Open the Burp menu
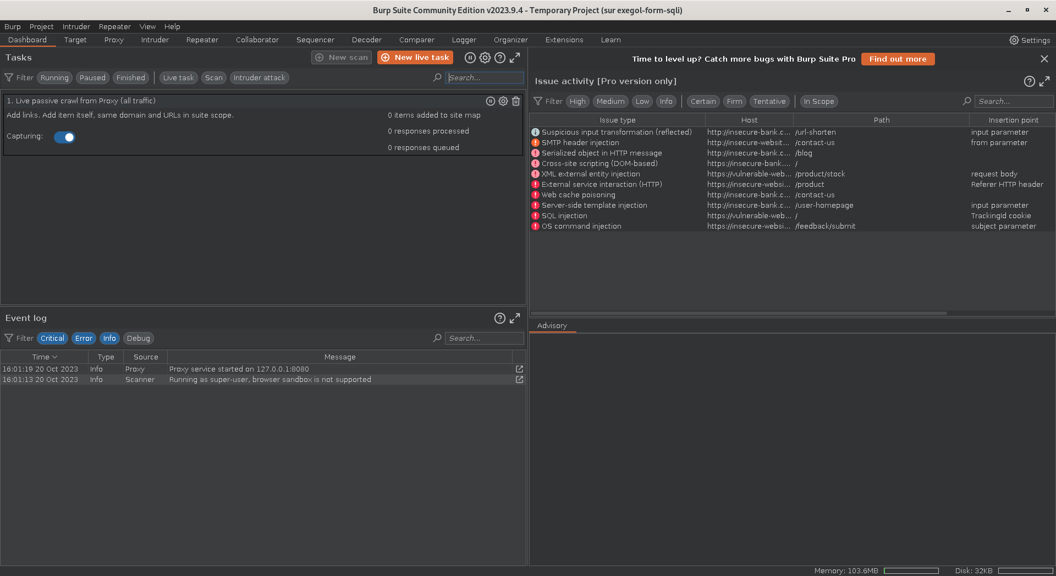Image resolution: width=1056 pixels, height=576 pixels. [13, 26]
